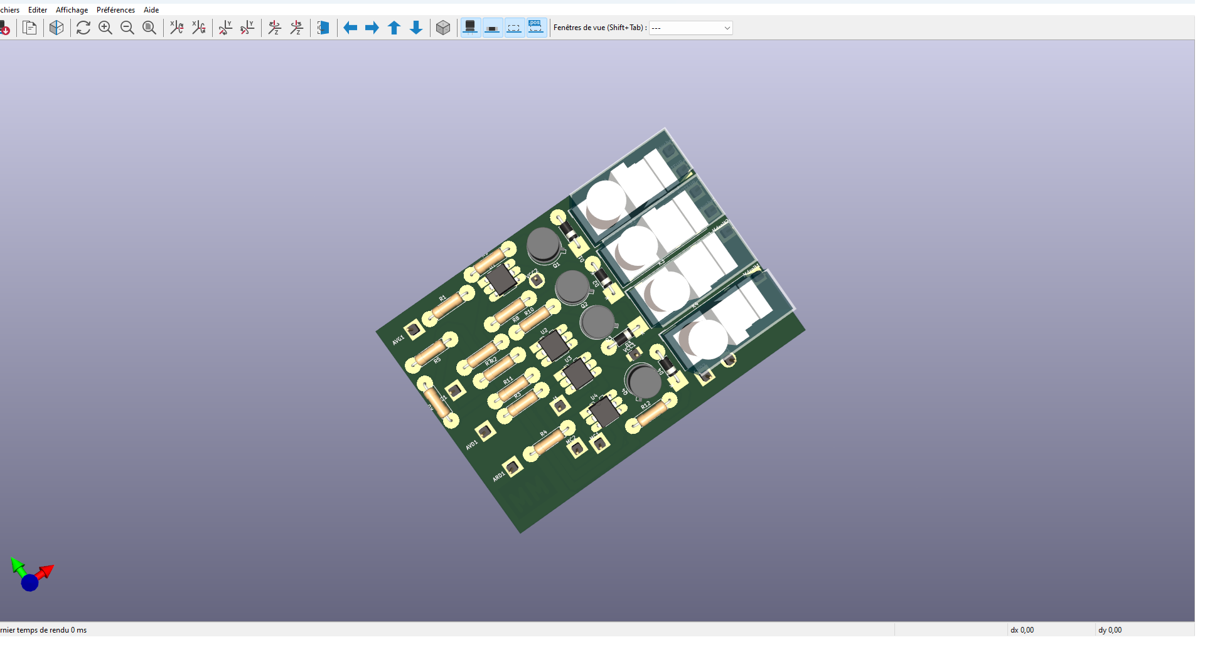
Task: Toggle orthographic projection grey cube icon
Action: coord(443,28)
